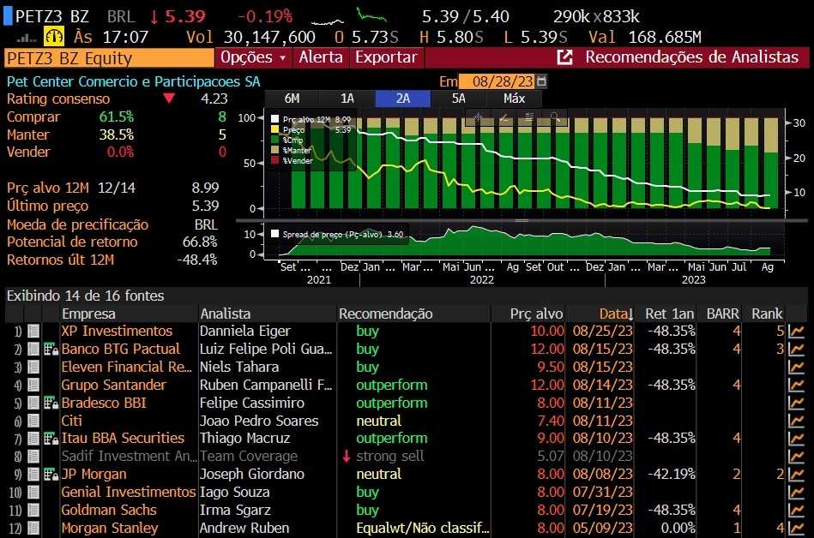Select the 6M time range tab
The height and width of the screenshot is (538, 814).
tap(292, 99)
